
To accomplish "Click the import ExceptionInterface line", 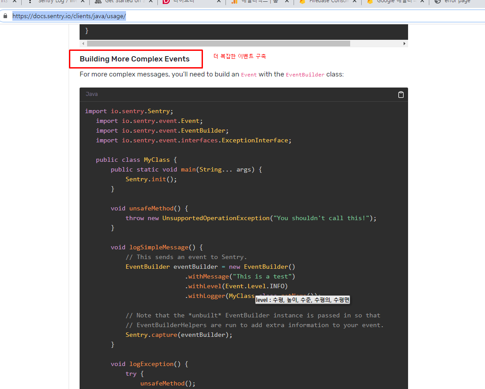I will [x=194, y=141].
